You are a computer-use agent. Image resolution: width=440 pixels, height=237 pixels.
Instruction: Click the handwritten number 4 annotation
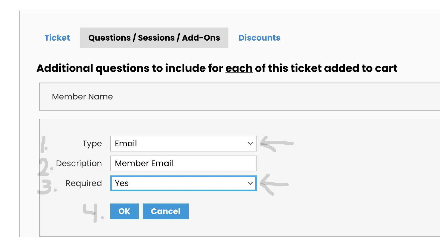coord(92,212)
